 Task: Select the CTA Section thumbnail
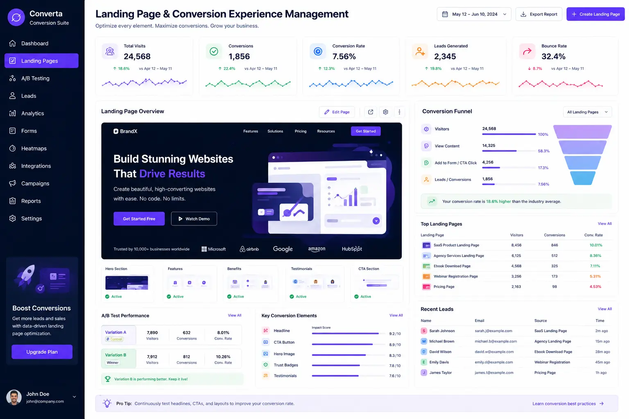click(376, 283)
